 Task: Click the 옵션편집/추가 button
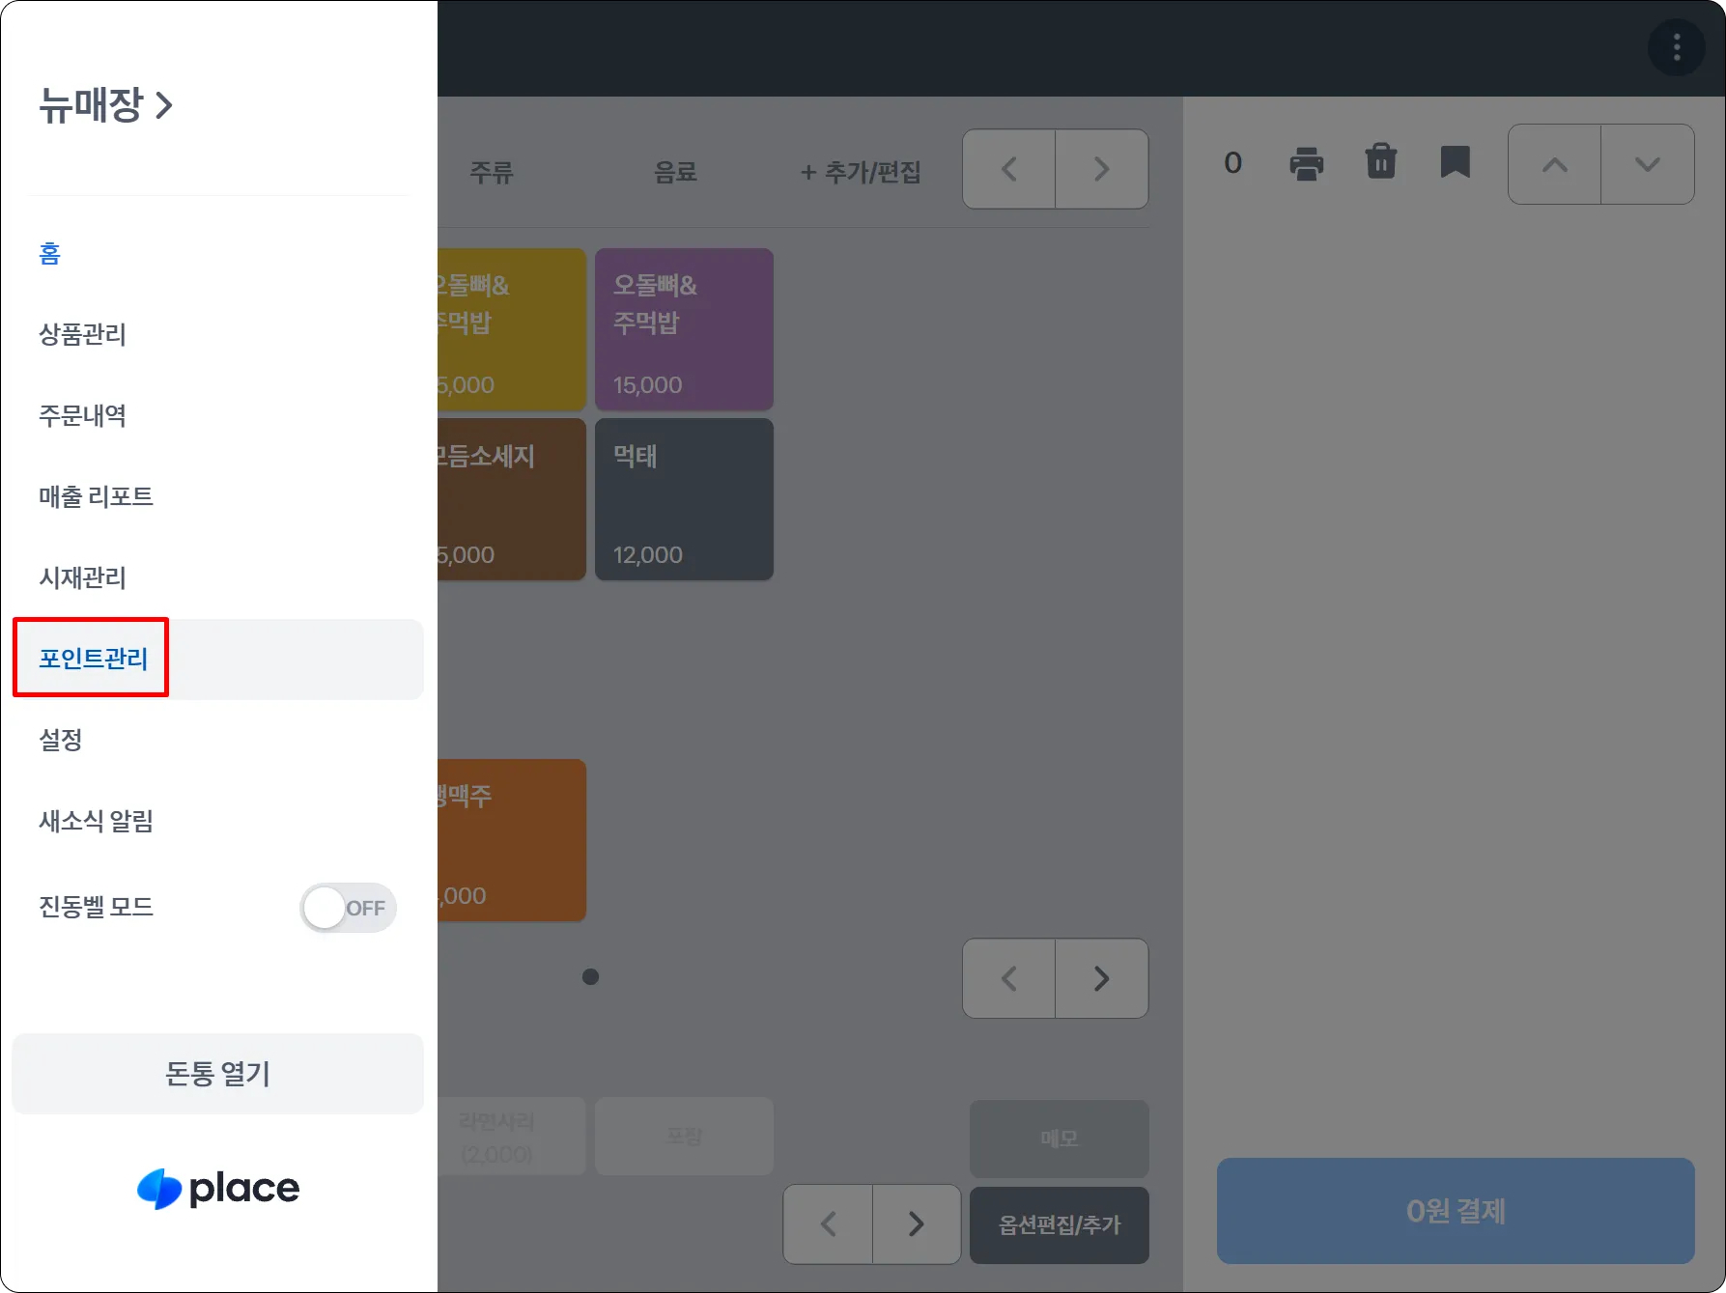(x=1059, y=1224)
